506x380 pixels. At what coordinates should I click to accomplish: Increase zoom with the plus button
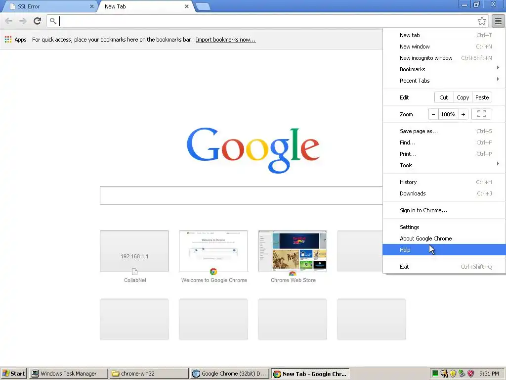pos(463,114)
